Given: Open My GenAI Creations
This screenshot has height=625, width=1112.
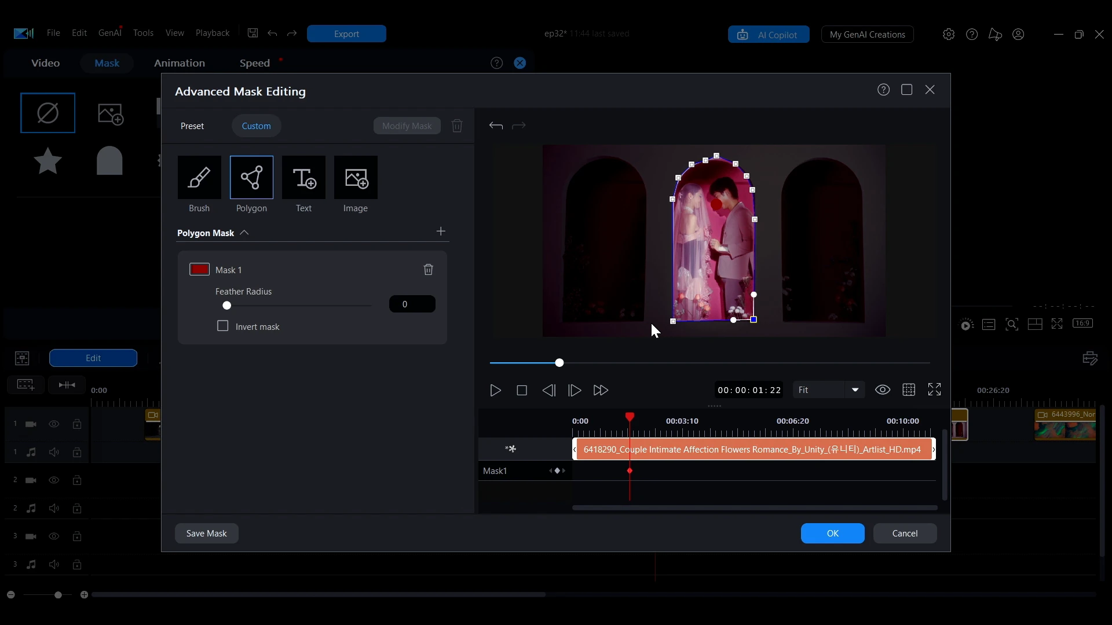Looking at the screenshot, I should (868, 35).
